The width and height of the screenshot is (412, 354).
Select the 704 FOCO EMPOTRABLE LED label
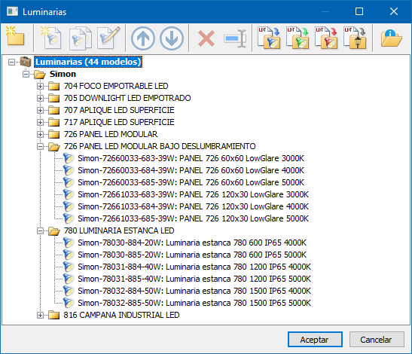[116, 86]
